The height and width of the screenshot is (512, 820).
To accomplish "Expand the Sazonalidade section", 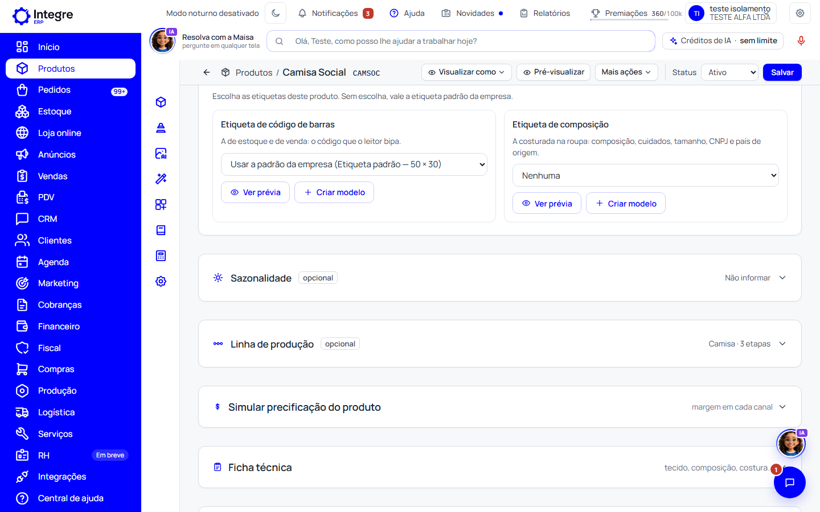I will pyautogui.click(x=500, y=278).
